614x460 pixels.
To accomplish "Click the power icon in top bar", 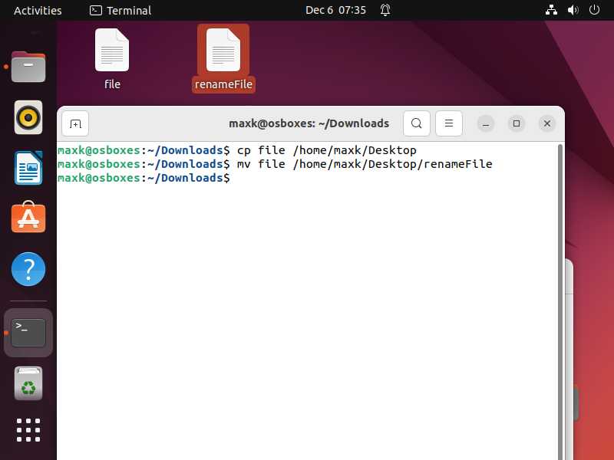I will (594, 10).
